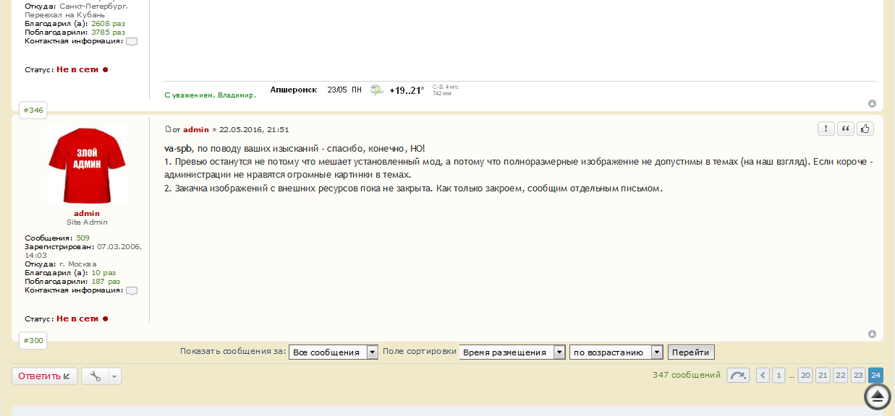Thank admin's post with the thumbs-up icon
The width and height of the screenshot is (895, 416).
coord(865,129)
